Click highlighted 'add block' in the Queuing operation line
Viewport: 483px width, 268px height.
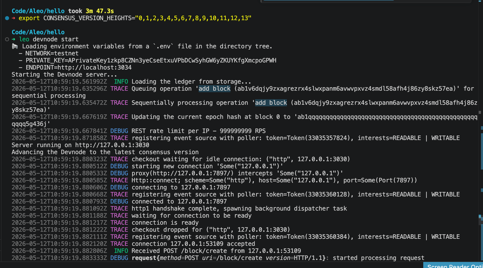pos(215,89)
